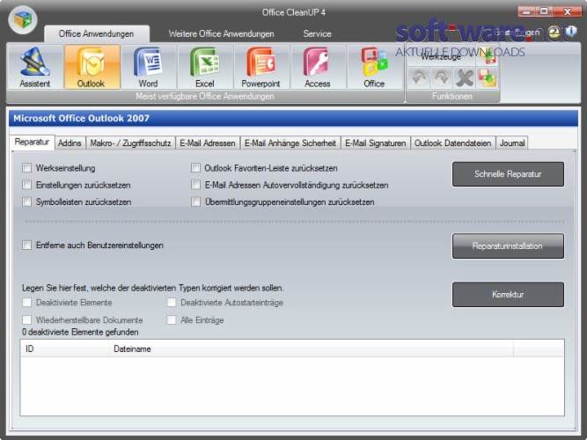
Task: Open the Service ribbon tab
Action: (x=317, y=33)
